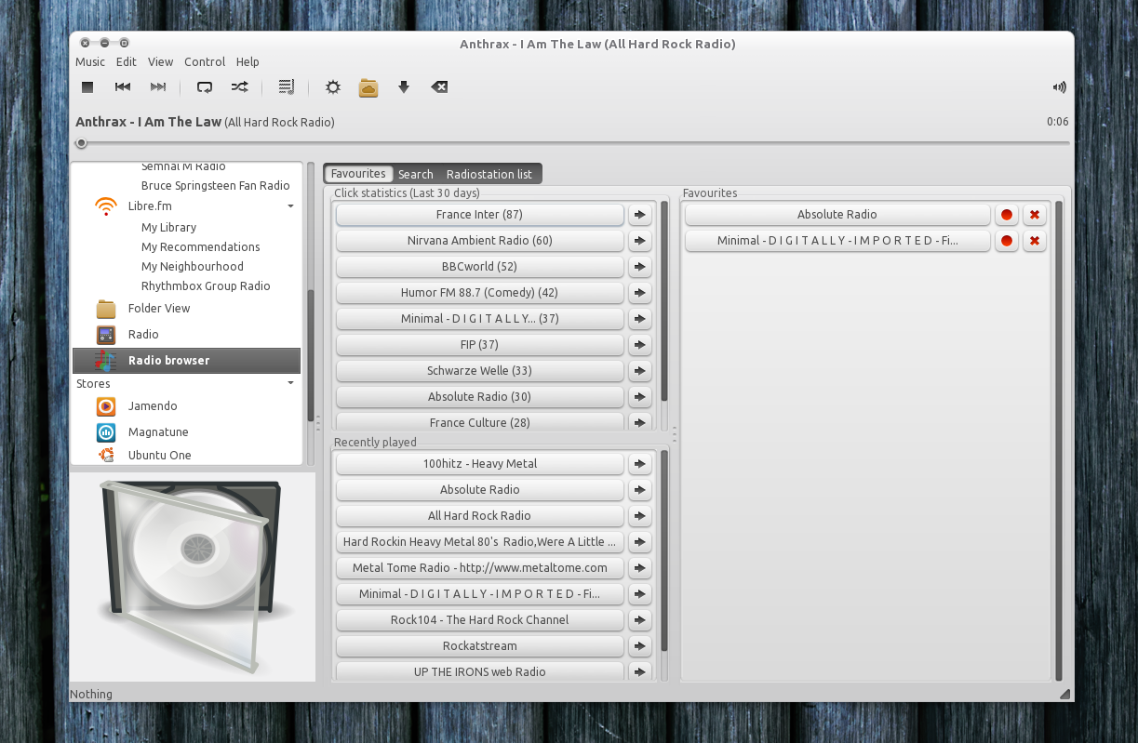Screen dimensions: 1138x743
Task: Play BBCworld (52) station
Action: [x=479, y=267]
